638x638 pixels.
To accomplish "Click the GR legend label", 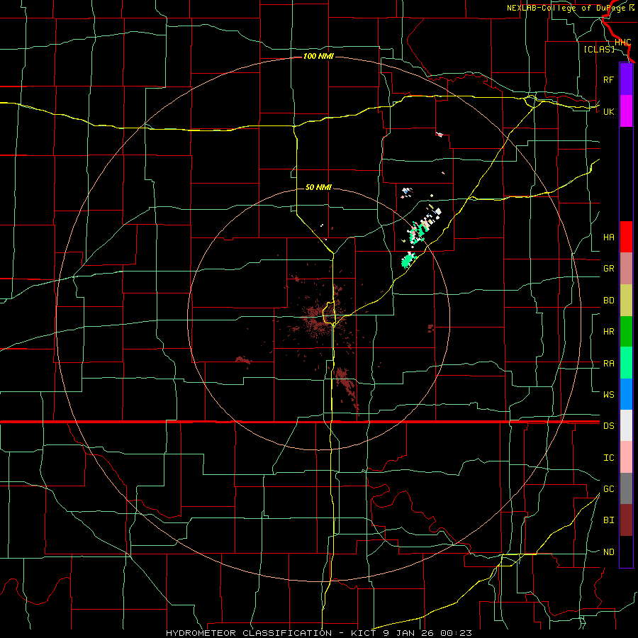I will (608, 269).
